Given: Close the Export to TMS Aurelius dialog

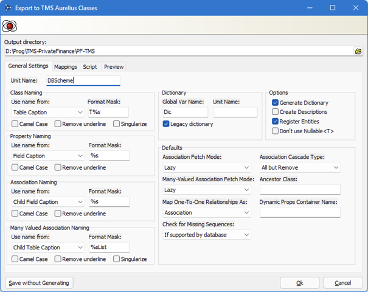Looking at the screenshot, I should (356, 8).
